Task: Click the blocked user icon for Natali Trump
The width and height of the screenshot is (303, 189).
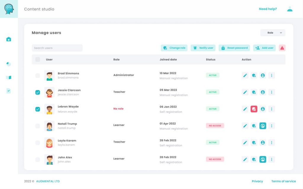Action: click(x=263, y=126)
